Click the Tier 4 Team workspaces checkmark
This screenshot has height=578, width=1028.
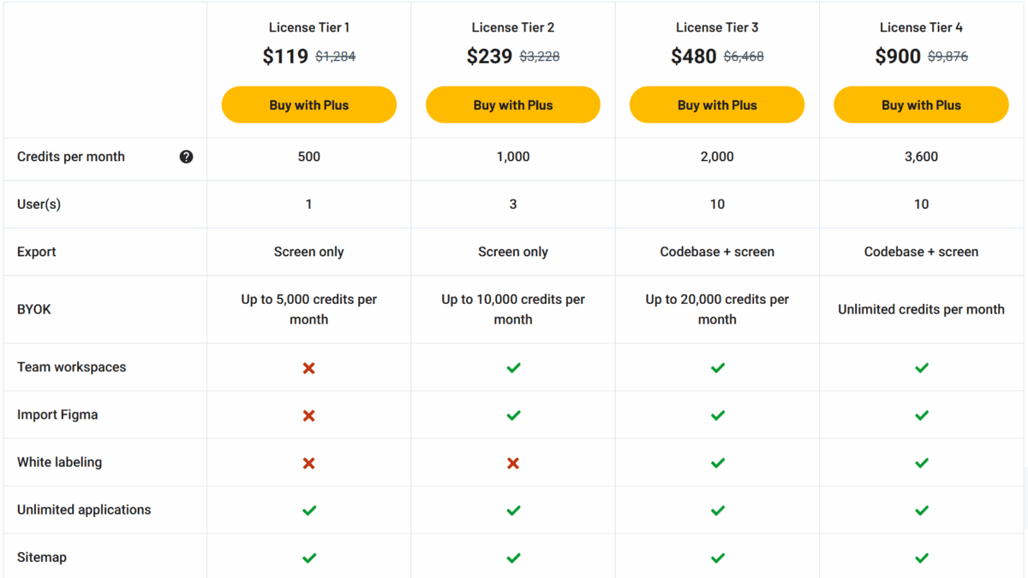click(x=921, y=368)
